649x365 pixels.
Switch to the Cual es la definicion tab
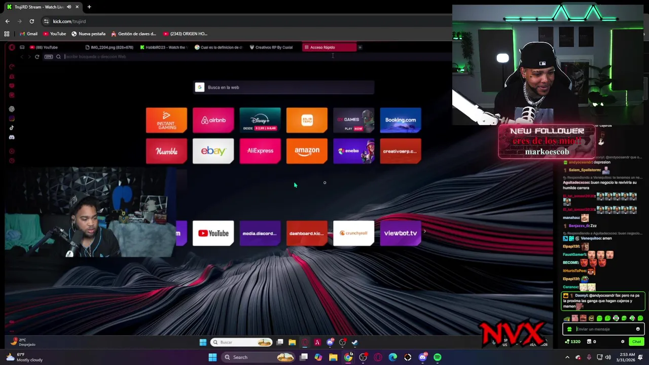pyautogui.click(x=220, y=47)
